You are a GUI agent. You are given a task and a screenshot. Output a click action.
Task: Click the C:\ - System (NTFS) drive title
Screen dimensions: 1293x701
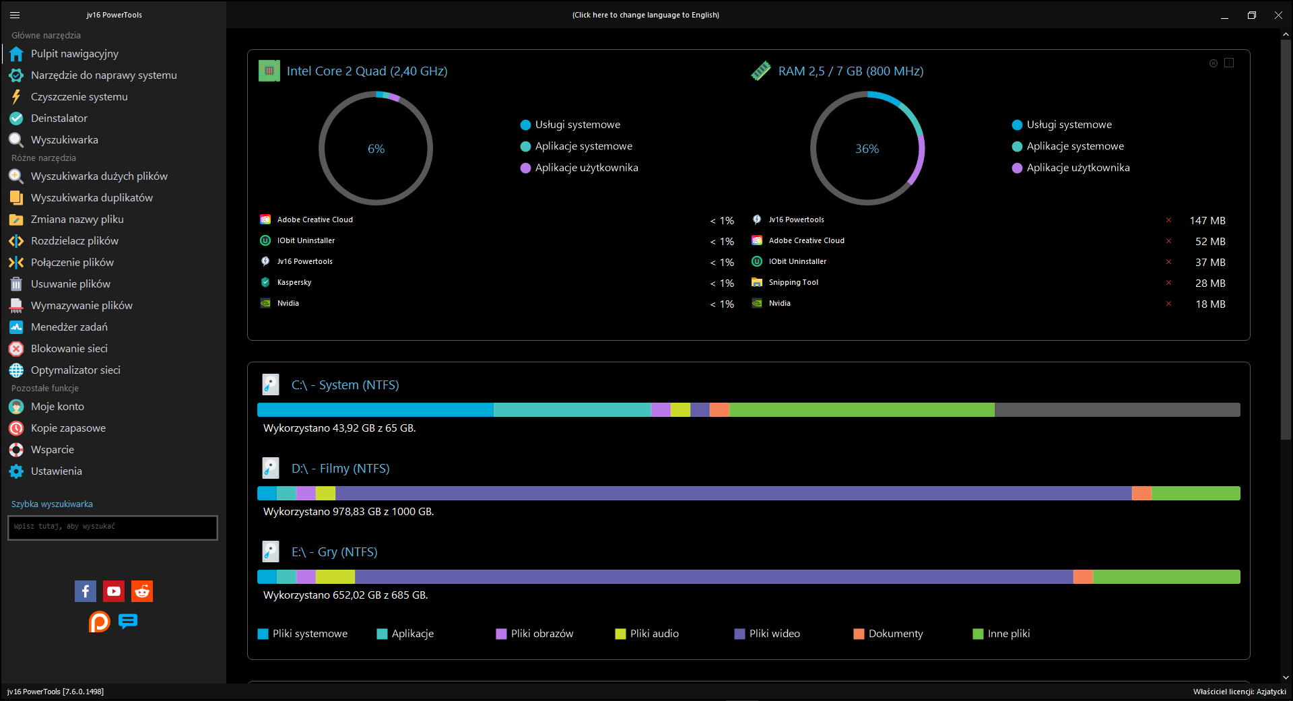coord(345,385)
